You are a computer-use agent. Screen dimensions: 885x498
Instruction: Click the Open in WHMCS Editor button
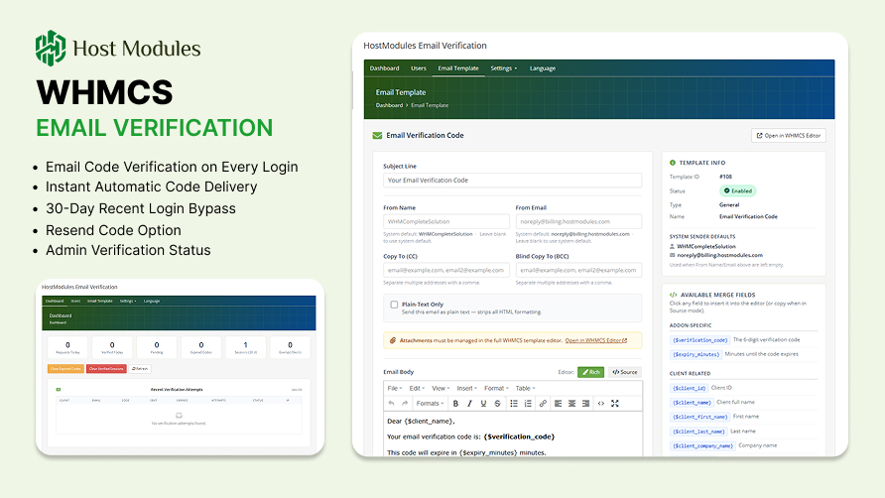(x=789, y=136)
